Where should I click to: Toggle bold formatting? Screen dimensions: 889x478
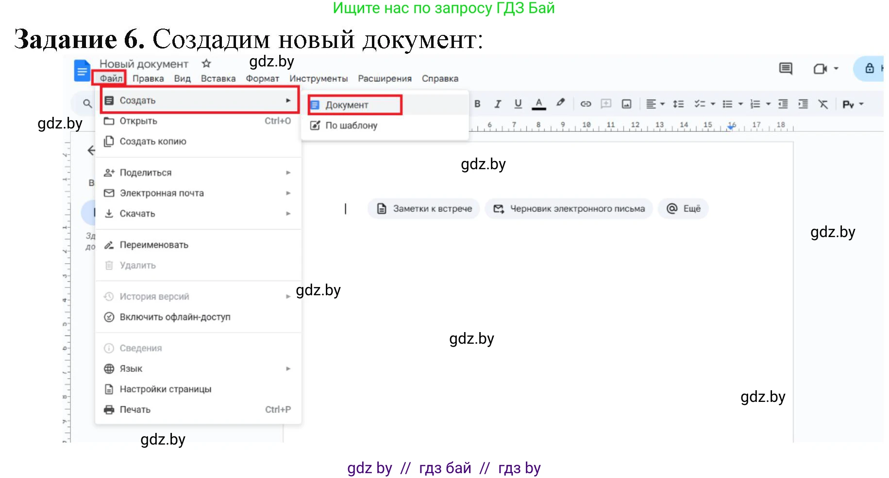(477, 104)
